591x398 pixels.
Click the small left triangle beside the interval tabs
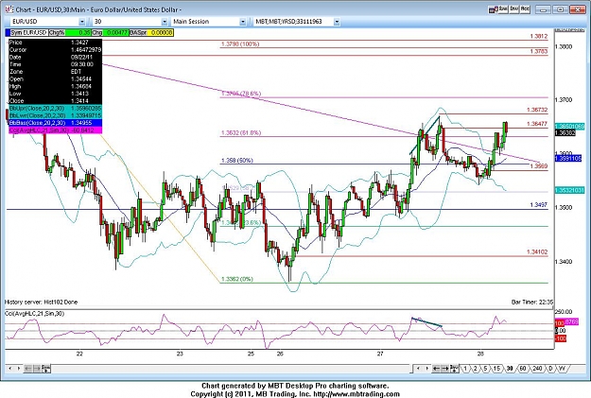click(x=418, y=369)
